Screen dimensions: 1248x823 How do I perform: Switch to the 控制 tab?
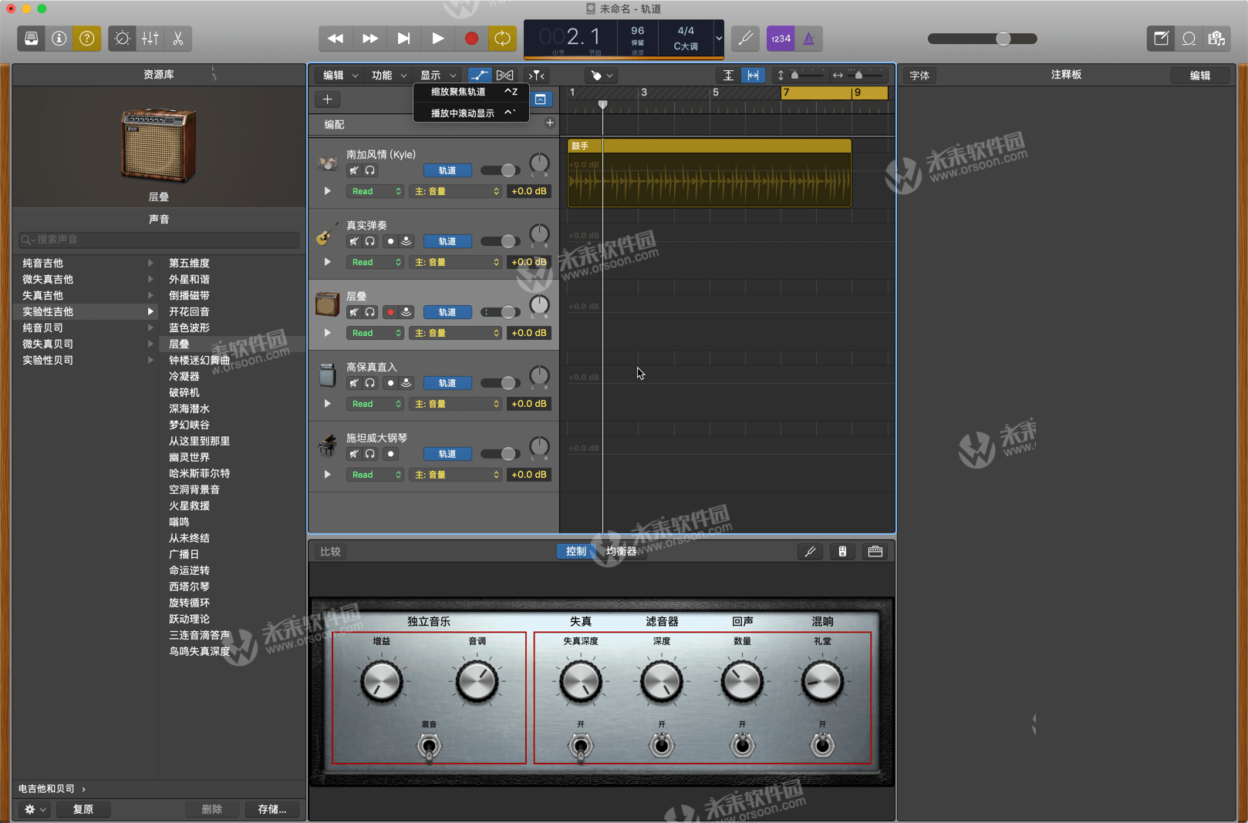coord(575,551)
